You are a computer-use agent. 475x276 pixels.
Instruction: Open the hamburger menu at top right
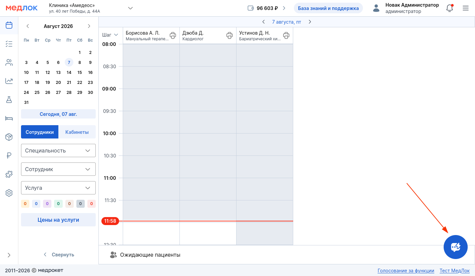(x=466, y=8)
